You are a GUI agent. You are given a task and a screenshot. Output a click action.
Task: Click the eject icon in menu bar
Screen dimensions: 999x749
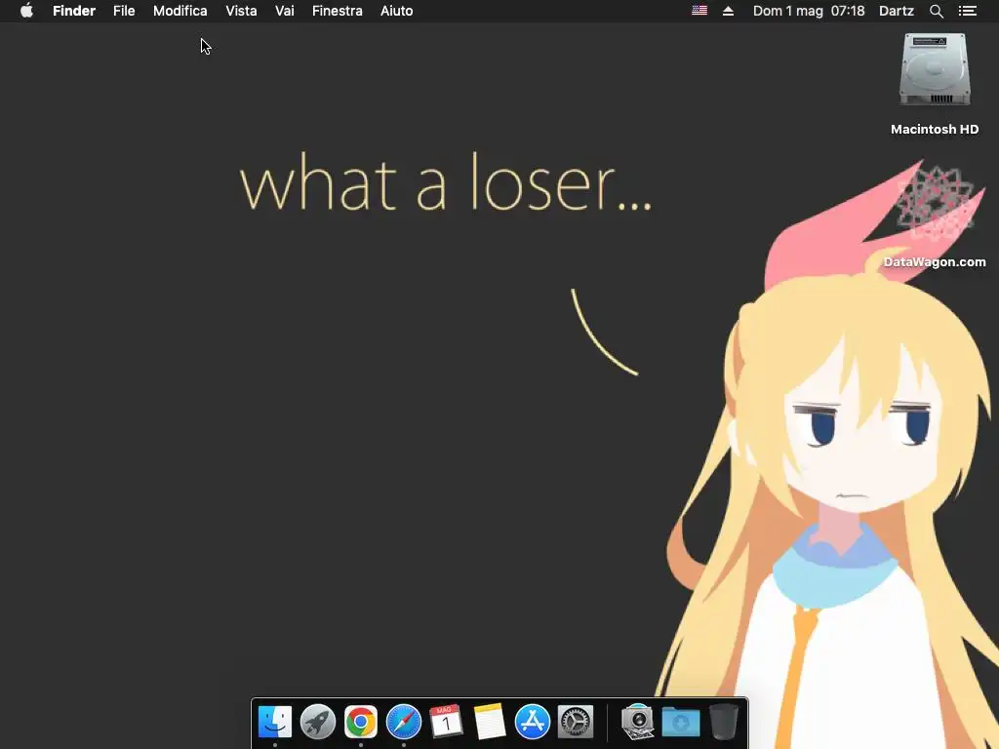728,11
